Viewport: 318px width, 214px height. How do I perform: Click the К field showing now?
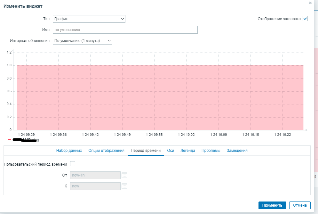95,186
